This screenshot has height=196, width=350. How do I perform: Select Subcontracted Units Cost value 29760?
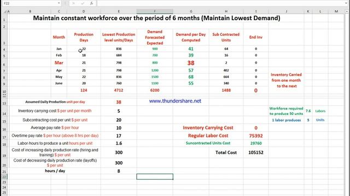coord(256,143)
